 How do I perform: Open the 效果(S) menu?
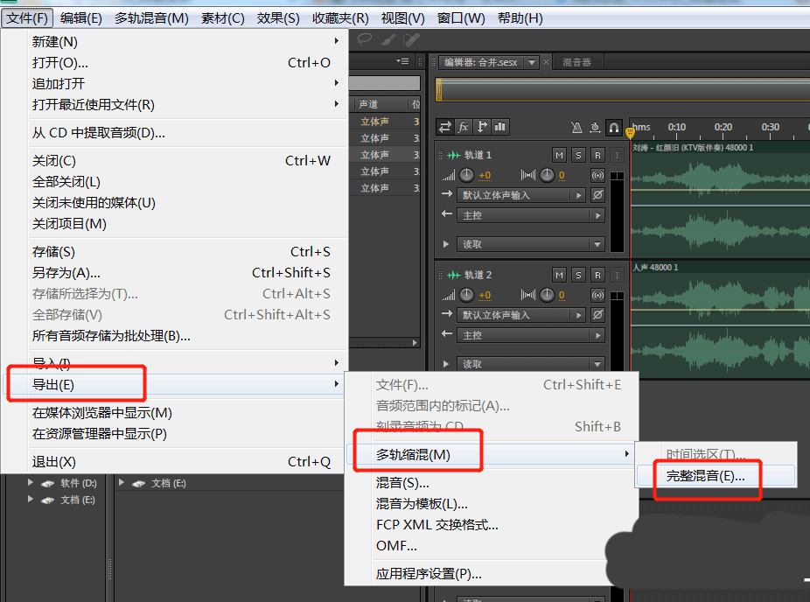pyautogui.click(x=277, y=17)
